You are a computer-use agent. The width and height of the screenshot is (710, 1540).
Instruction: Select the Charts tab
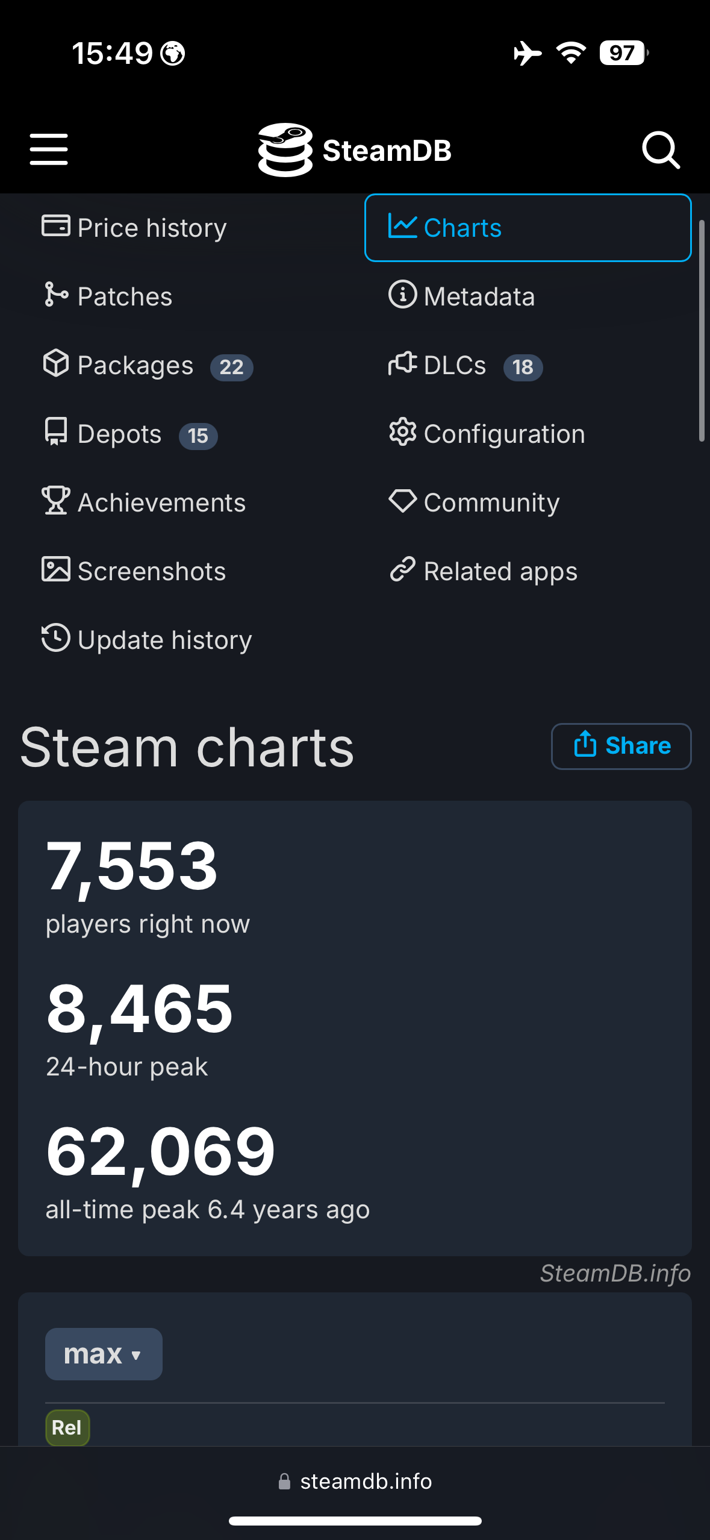(528, 228)
